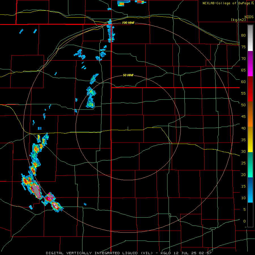
Task: Click the 35 value on the scale
Action: pyautogui.click(x=243, y=140)
